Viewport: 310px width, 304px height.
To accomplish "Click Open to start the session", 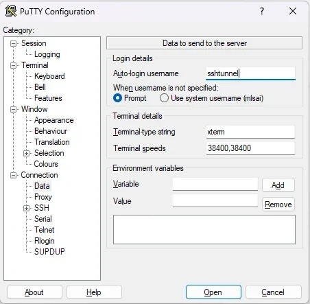I will pyautogui.click(x=213, y=292).
